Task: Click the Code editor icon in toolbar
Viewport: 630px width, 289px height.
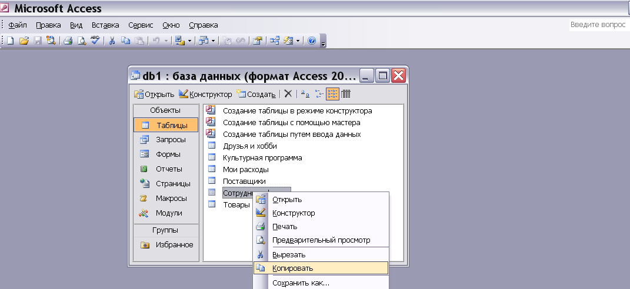Action: point(227,41)
